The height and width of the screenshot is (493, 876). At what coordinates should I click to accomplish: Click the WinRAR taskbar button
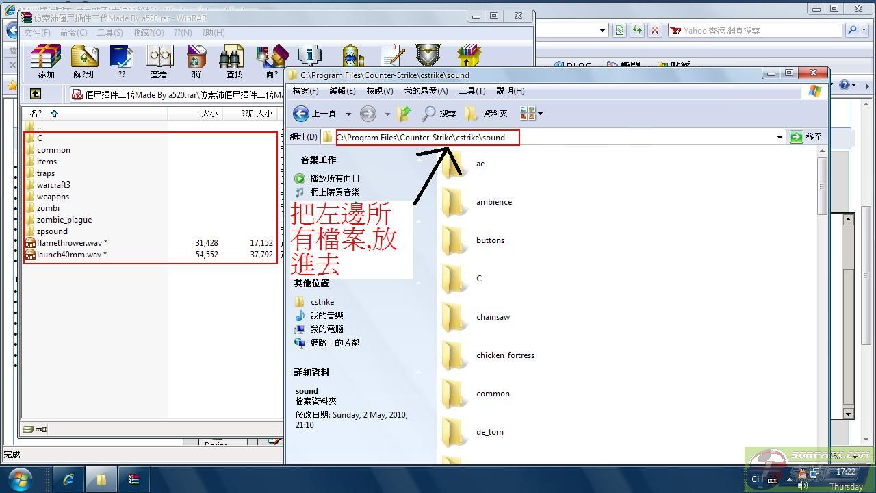tap(133, 479)
